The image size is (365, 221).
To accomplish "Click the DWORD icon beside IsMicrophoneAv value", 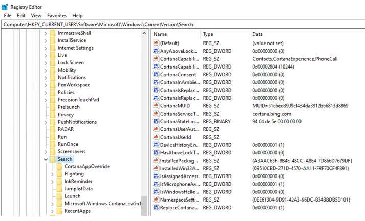I will (156, 184).
